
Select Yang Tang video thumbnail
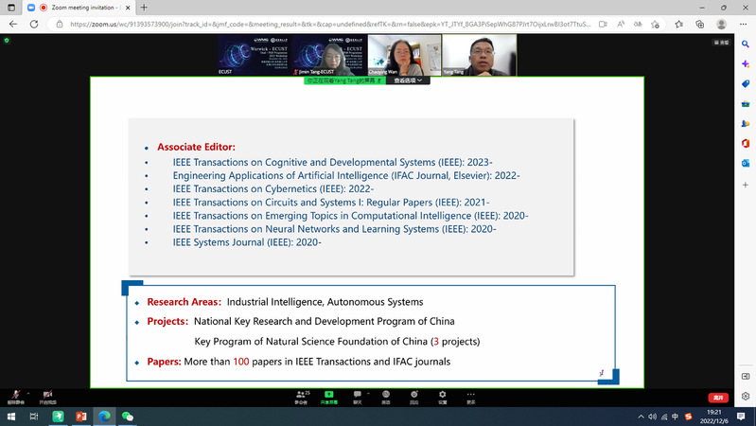(480, 55)
